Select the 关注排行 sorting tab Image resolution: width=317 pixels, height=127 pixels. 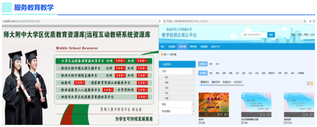click(238, 82)
